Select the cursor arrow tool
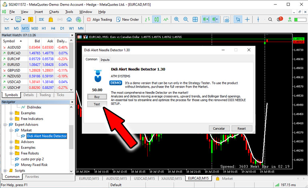Image resolution: width=308 pixels, height=188 pixels. point(238,20)
